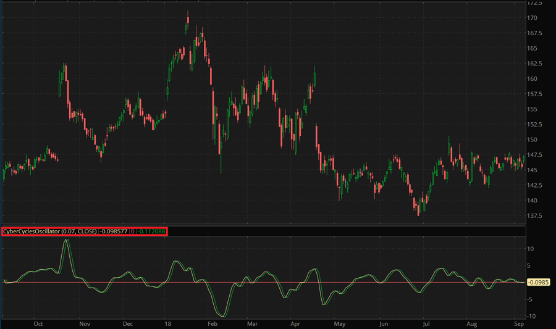The height and width of the screenshot is (329, 556).
Task: Click the 18 year marker on time axis
Action: pos(167,323)
